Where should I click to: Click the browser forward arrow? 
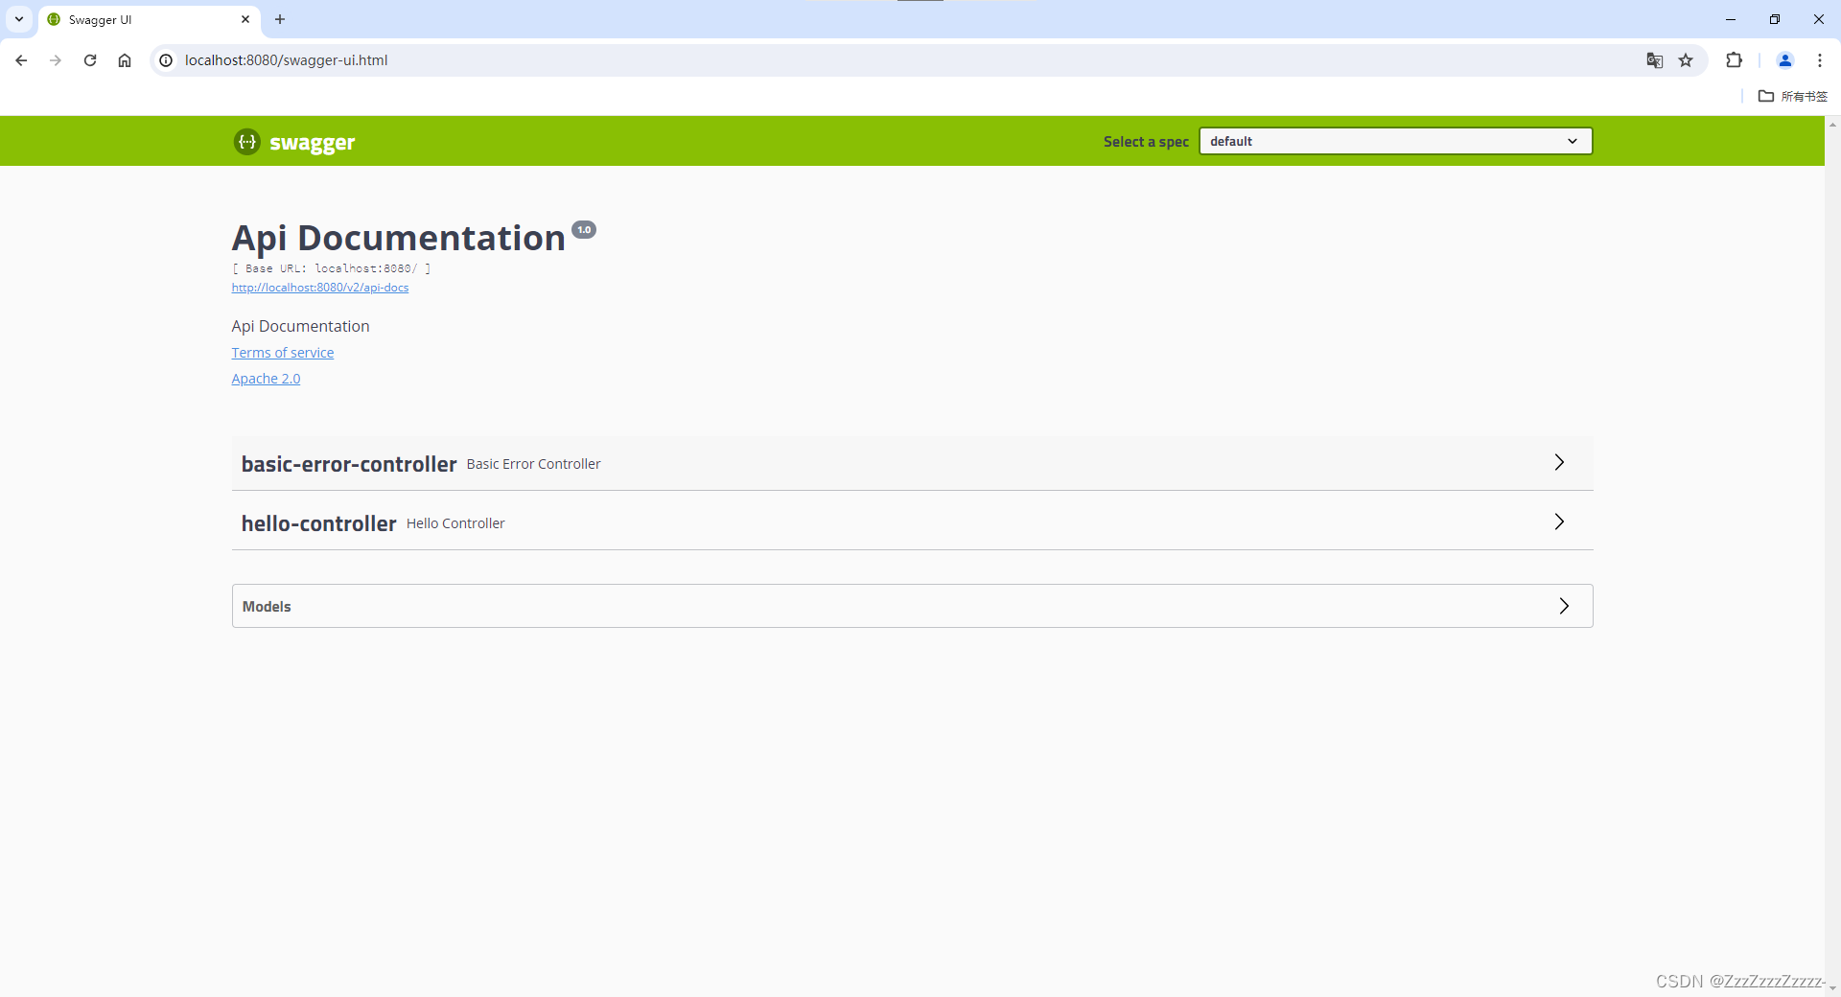pyautogui.click(x=56, y=60)
